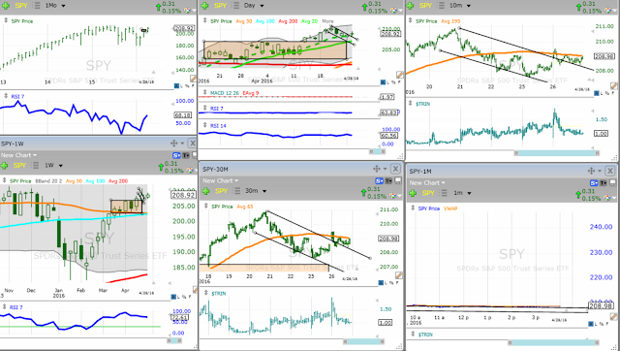The width and height of the screenshot is (620, 351).
Task: Toggle the L log scale option on the Day chart
Action: point(389,82)
